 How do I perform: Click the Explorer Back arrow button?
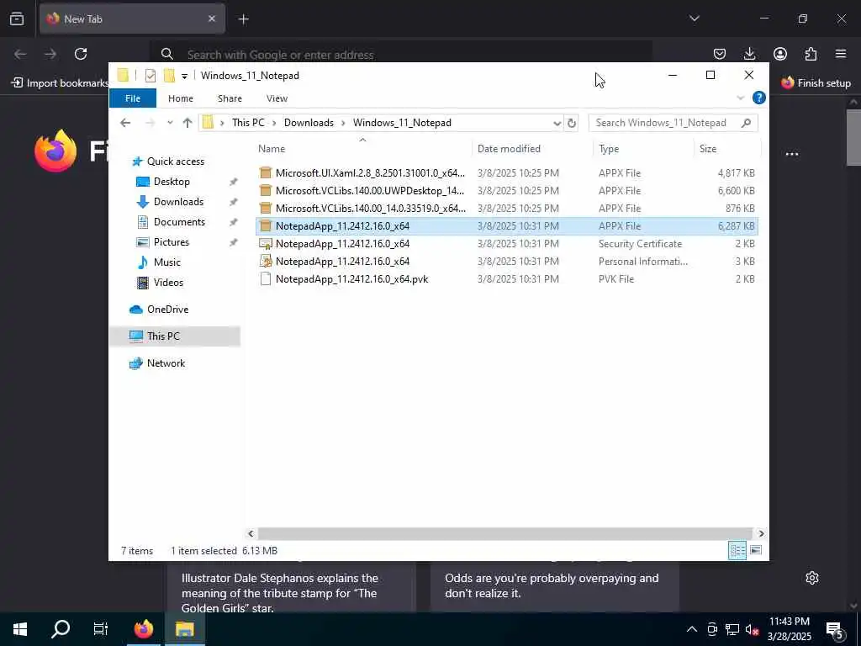[125, 123]
